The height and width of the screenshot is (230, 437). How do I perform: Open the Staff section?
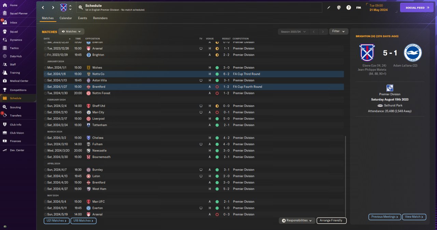(13, 64)
